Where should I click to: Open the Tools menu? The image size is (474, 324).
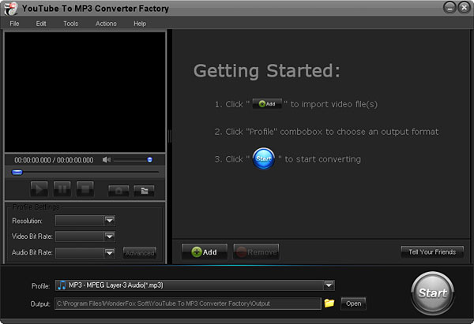click(x=71, y=24)
